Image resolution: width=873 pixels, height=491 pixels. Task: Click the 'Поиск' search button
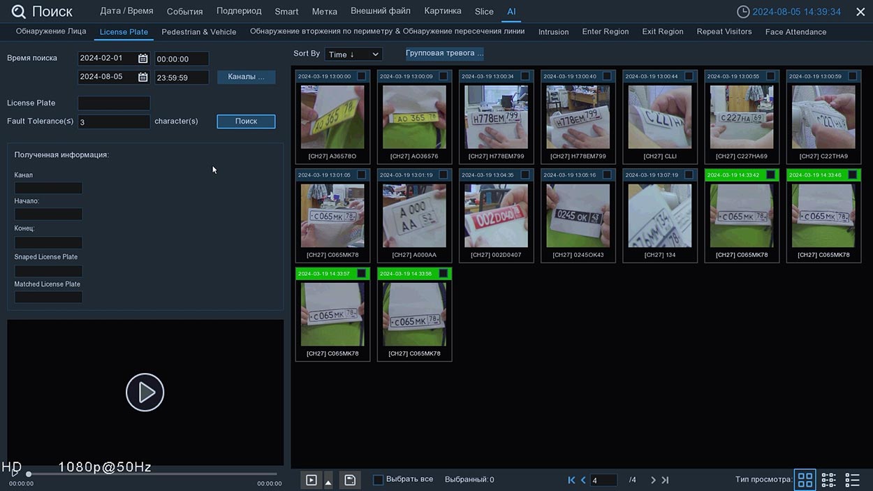[x=246, y=122]
